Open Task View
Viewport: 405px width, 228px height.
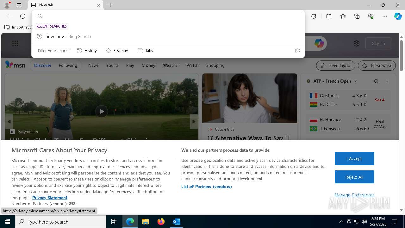[x=114, y=222]
